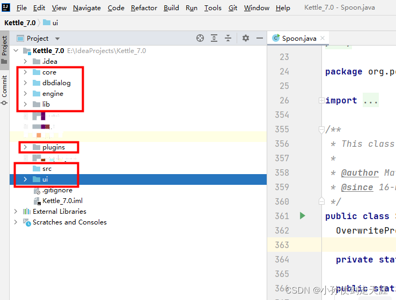Click line number 363 in gutter

(x=282, y=245)
